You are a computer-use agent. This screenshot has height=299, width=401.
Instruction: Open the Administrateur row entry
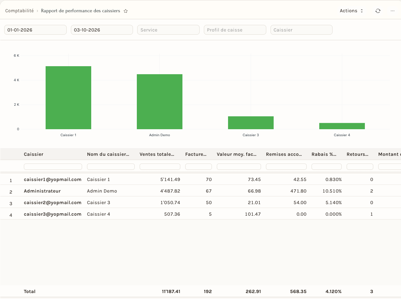coord(42,191)
